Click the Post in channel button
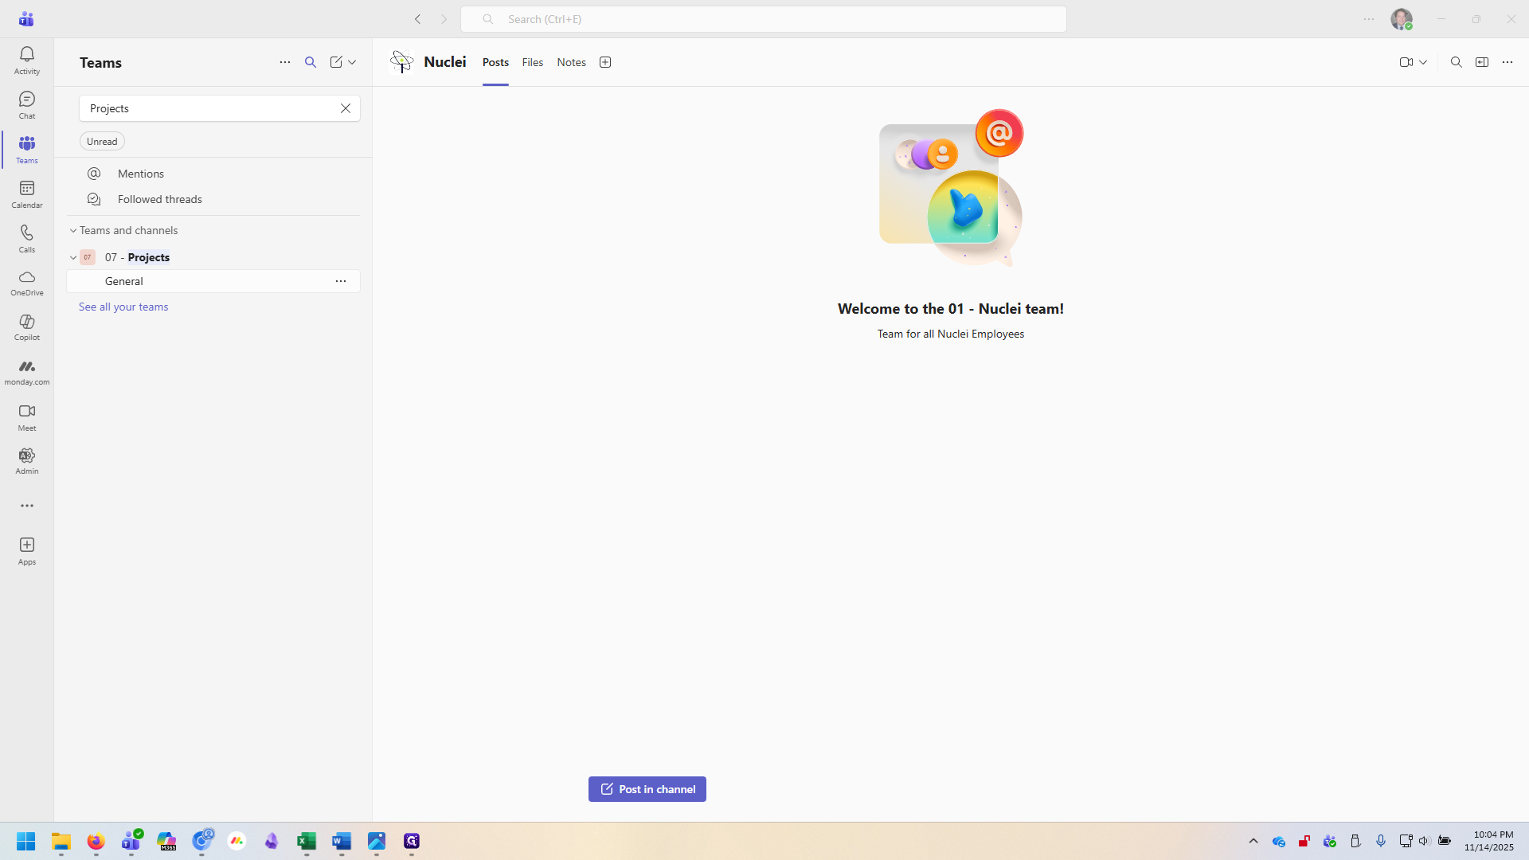Screen dimensions: 1529x860 click(647, 789)
